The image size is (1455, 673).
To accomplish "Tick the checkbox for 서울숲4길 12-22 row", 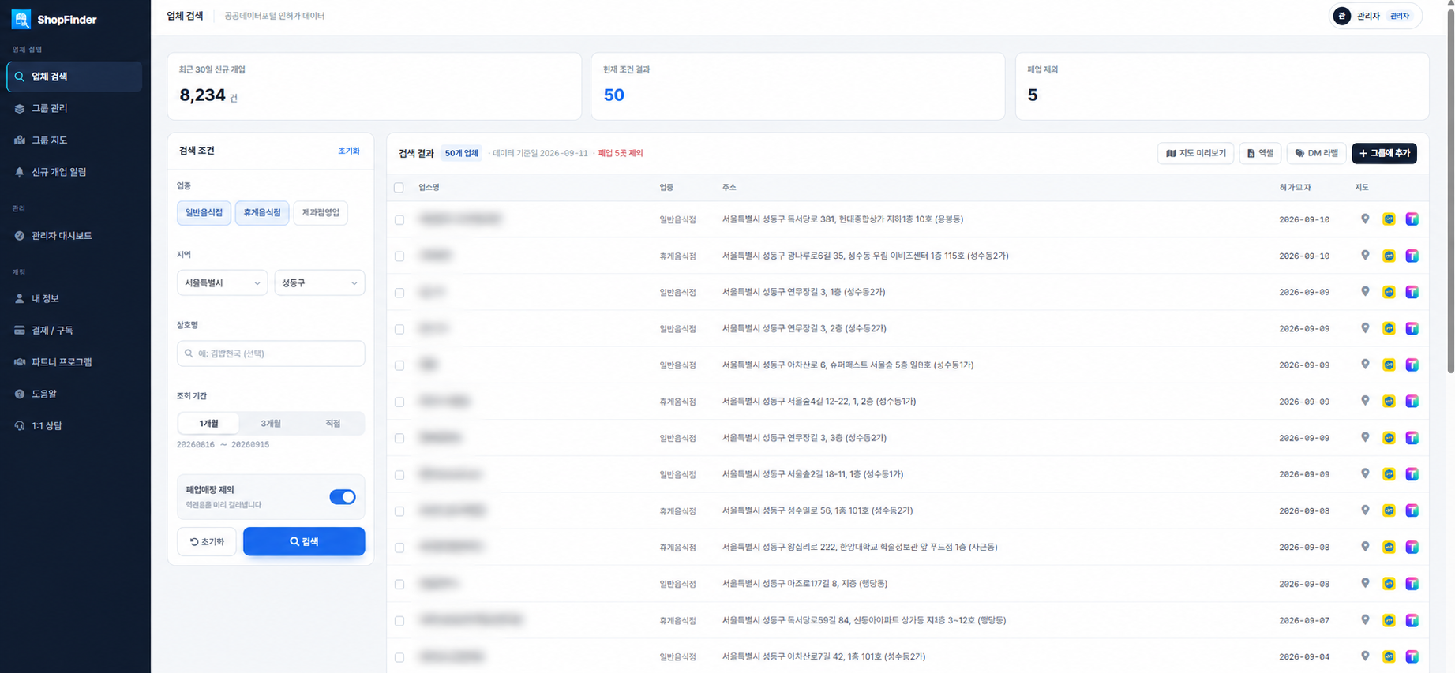I will (399, 402).
